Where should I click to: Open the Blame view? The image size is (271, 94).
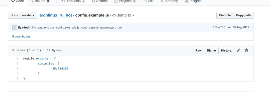coord(211,50)
